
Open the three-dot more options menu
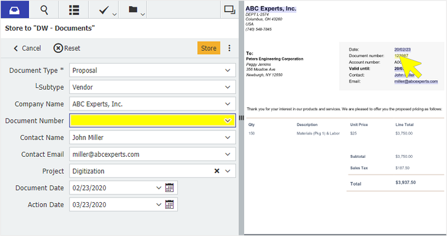pyautogui.click(x=229, y=48)
